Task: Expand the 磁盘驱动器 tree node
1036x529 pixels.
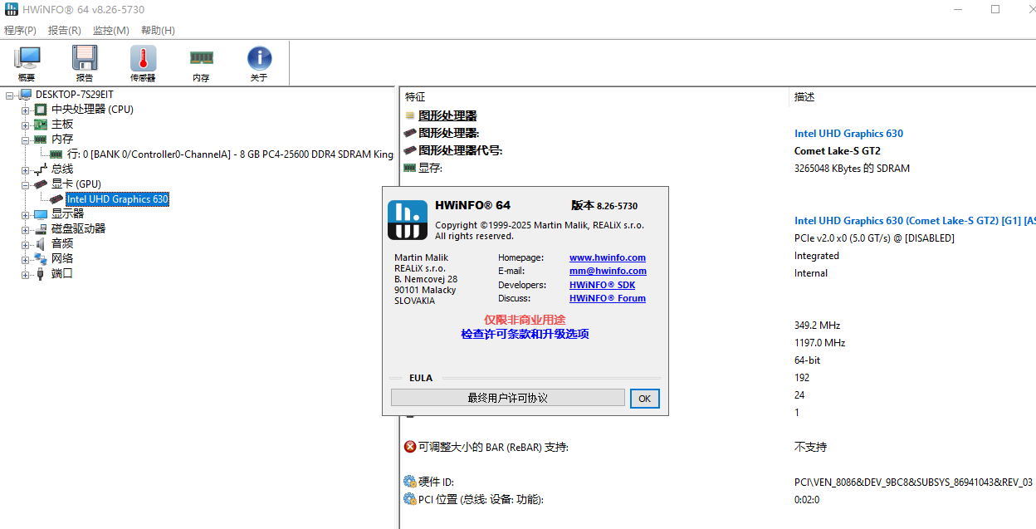Action: [x=26, y=229]
